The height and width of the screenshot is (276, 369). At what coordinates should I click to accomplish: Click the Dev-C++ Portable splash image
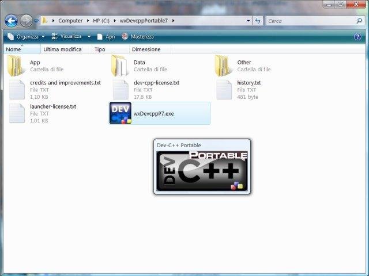(x=202, y=171)
